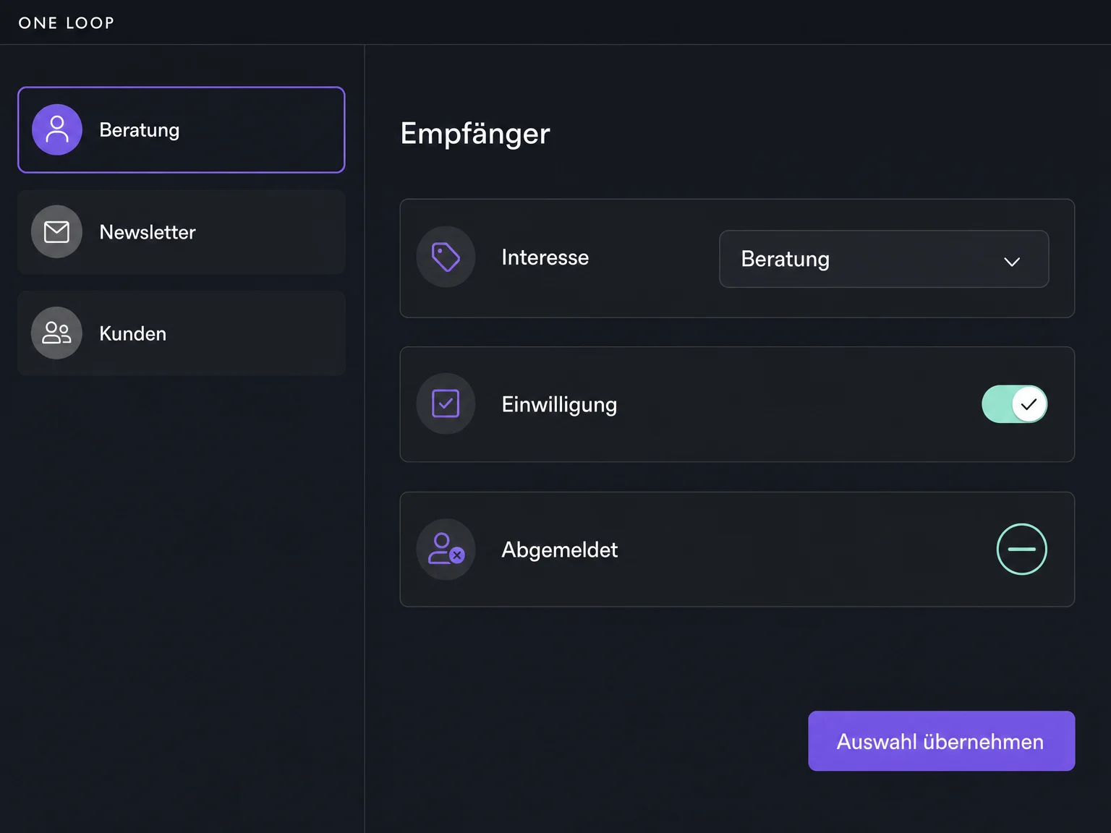
Task: Click the Newsletter envelope icon
Action: tap(56, 232)
